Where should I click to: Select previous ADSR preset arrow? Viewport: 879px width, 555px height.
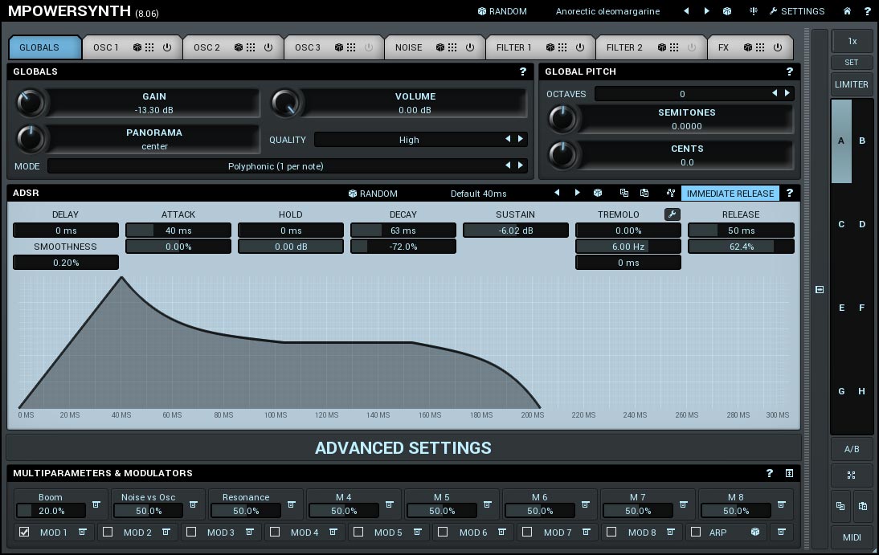557,193
